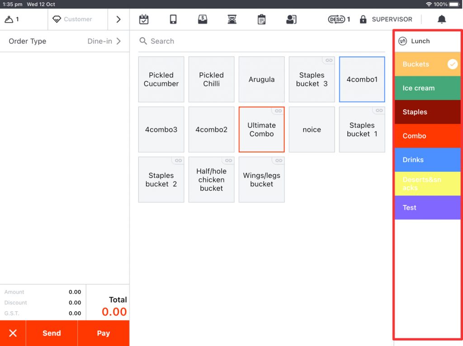Click the staff contact card icon
Image resolution: width=463 pixels, height=346 pixels.
pos(291,19)
